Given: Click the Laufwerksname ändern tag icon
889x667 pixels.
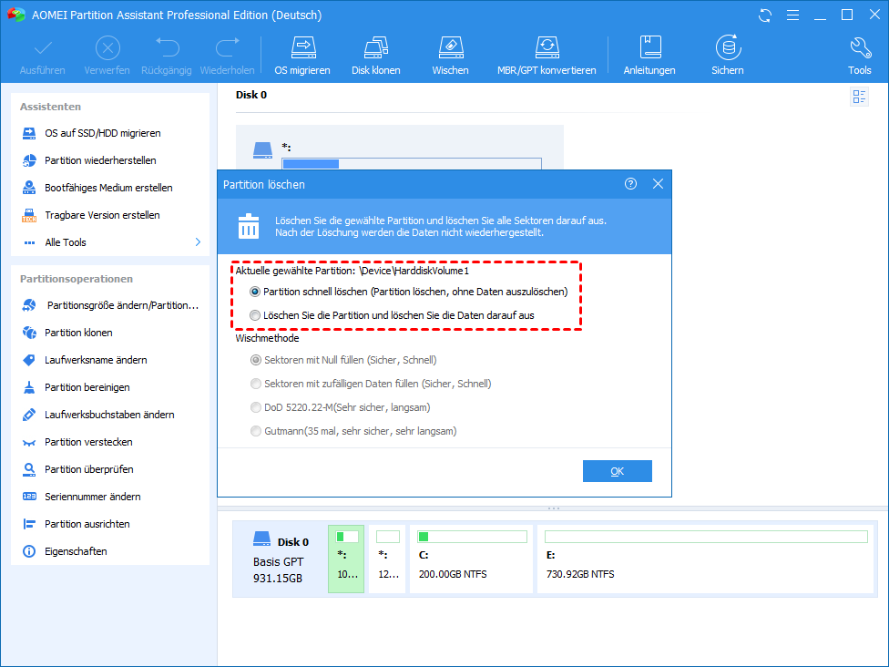Looking at the screenshot, I should click(x=29, y=360).
